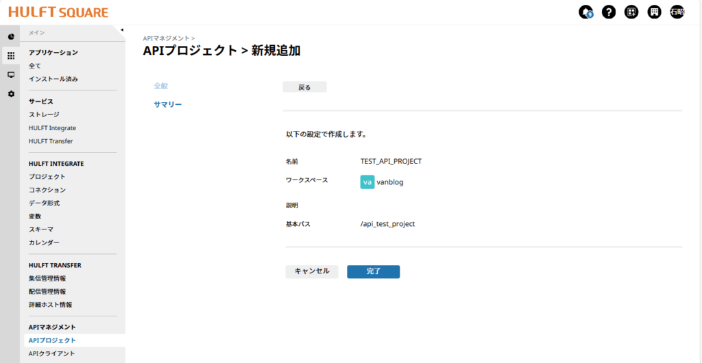The height and width of the screenshot is (363, 702).
Task: Click the APIマネジメント breadcrumb
Action: pos(167,38)
